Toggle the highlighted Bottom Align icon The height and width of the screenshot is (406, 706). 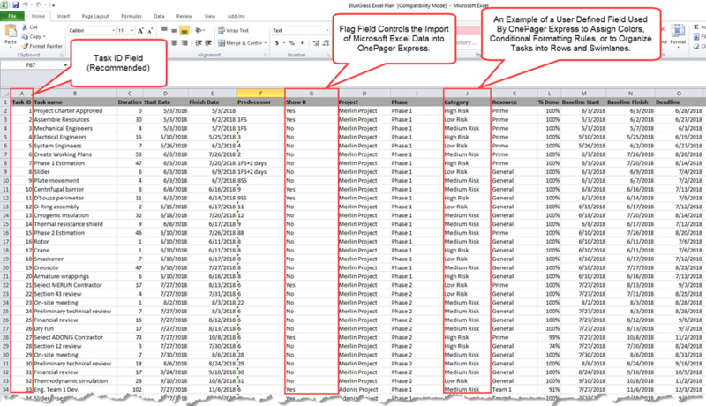click(x=184, y=31)
